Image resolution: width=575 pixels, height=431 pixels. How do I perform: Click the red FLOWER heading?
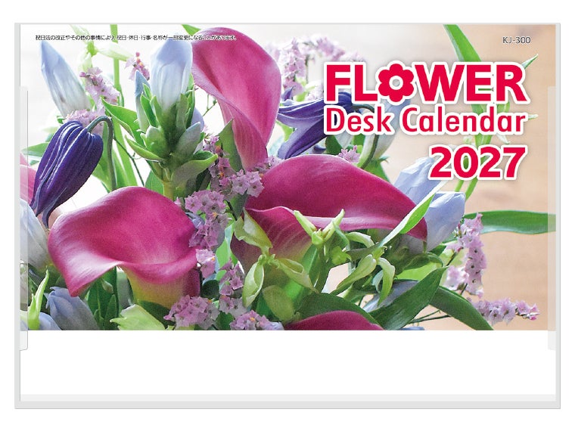[x=426, y=83]
